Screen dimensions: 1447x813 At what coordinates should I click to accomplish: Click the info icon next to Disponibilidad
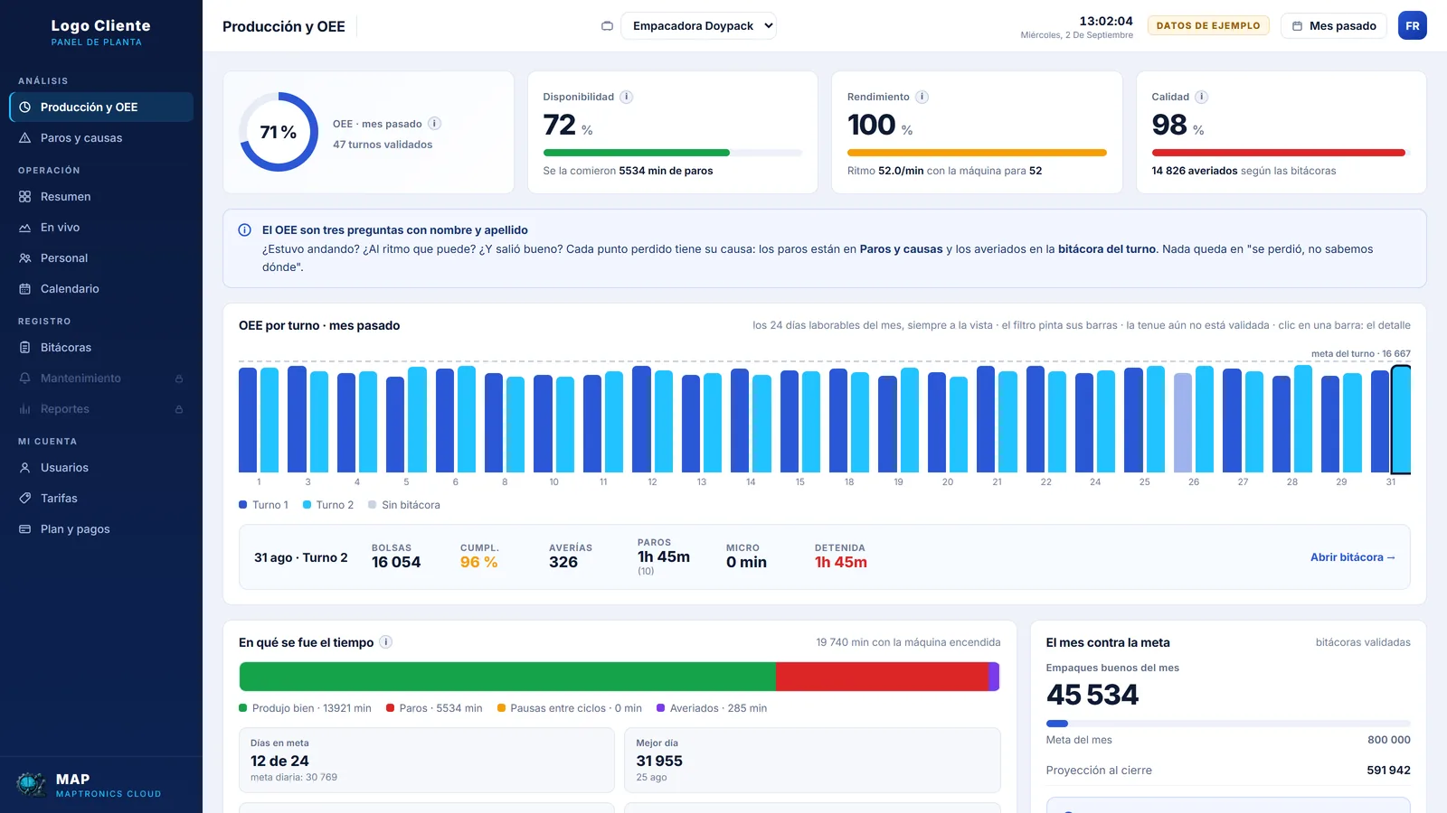click(626, 97)
